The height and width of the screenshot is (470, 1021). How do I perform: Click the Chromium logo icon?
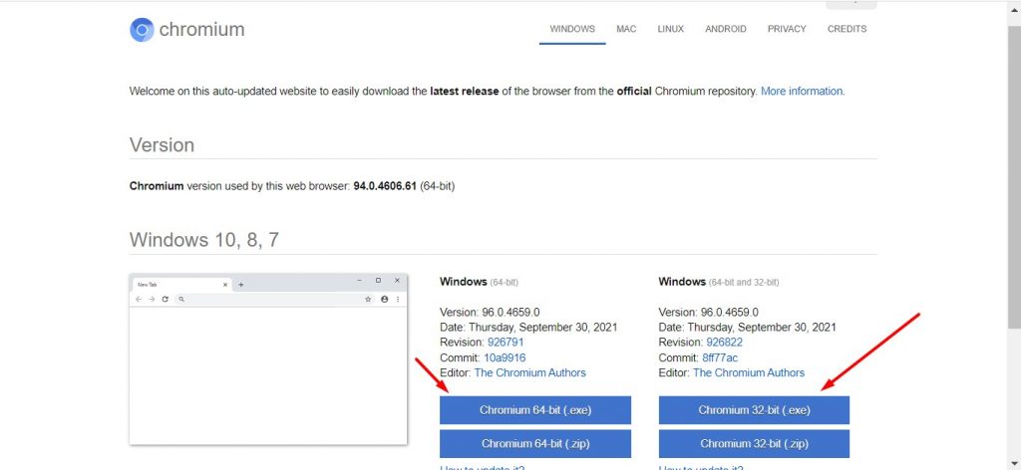(142, 30)
